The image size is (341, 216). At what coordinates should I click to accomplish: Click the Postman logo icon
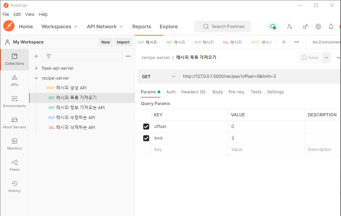[x=9, y=26]
